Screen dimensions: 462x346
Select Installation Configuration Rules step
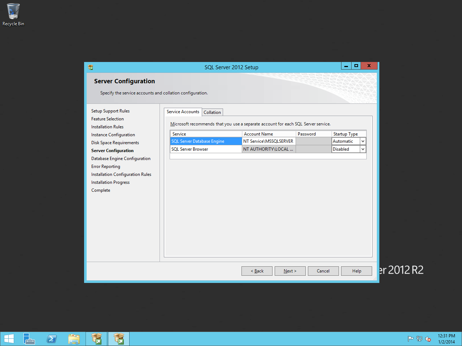tap(121, 174)
